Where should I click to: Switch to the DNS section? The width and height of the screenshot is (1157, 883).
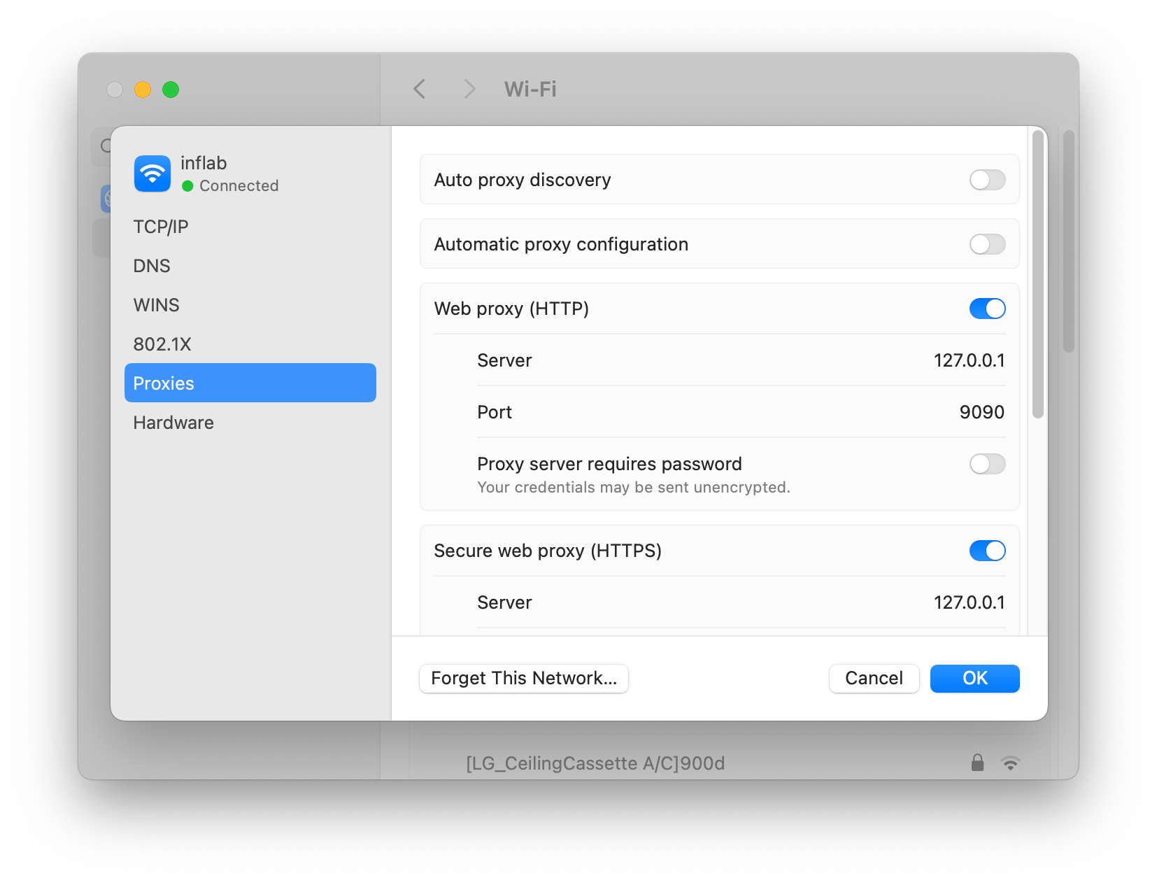(152, 266)
